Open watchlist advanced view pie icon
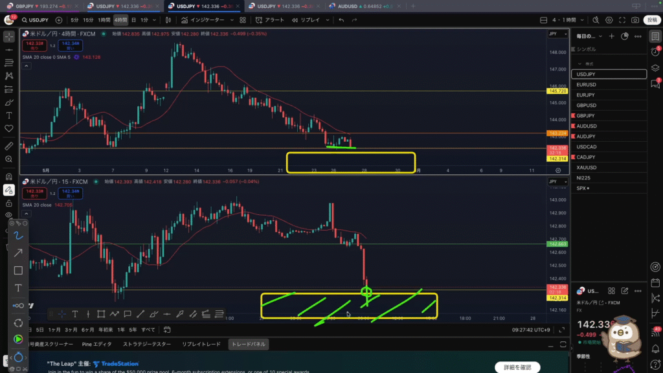 click(x=625, y=36)
